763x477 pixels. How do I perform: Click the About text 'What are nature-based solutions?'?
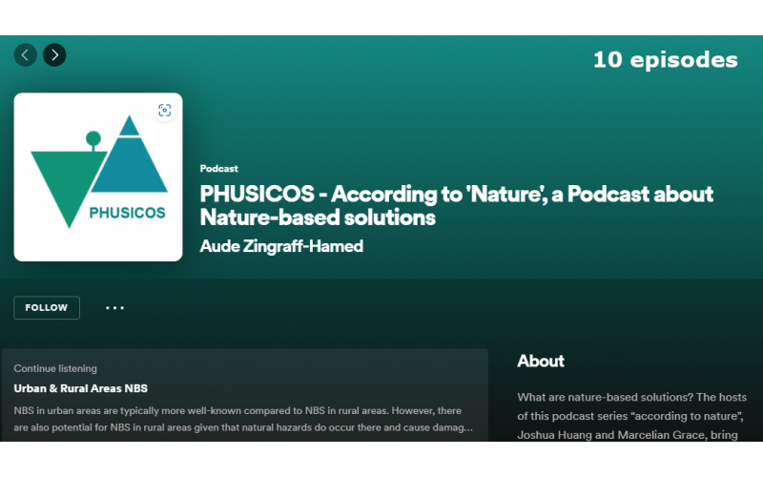(x=606, y=397)
